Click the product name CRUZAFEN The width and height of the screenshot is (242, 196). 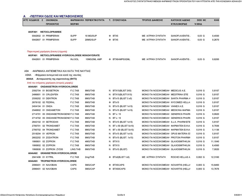tap(52, 95)
